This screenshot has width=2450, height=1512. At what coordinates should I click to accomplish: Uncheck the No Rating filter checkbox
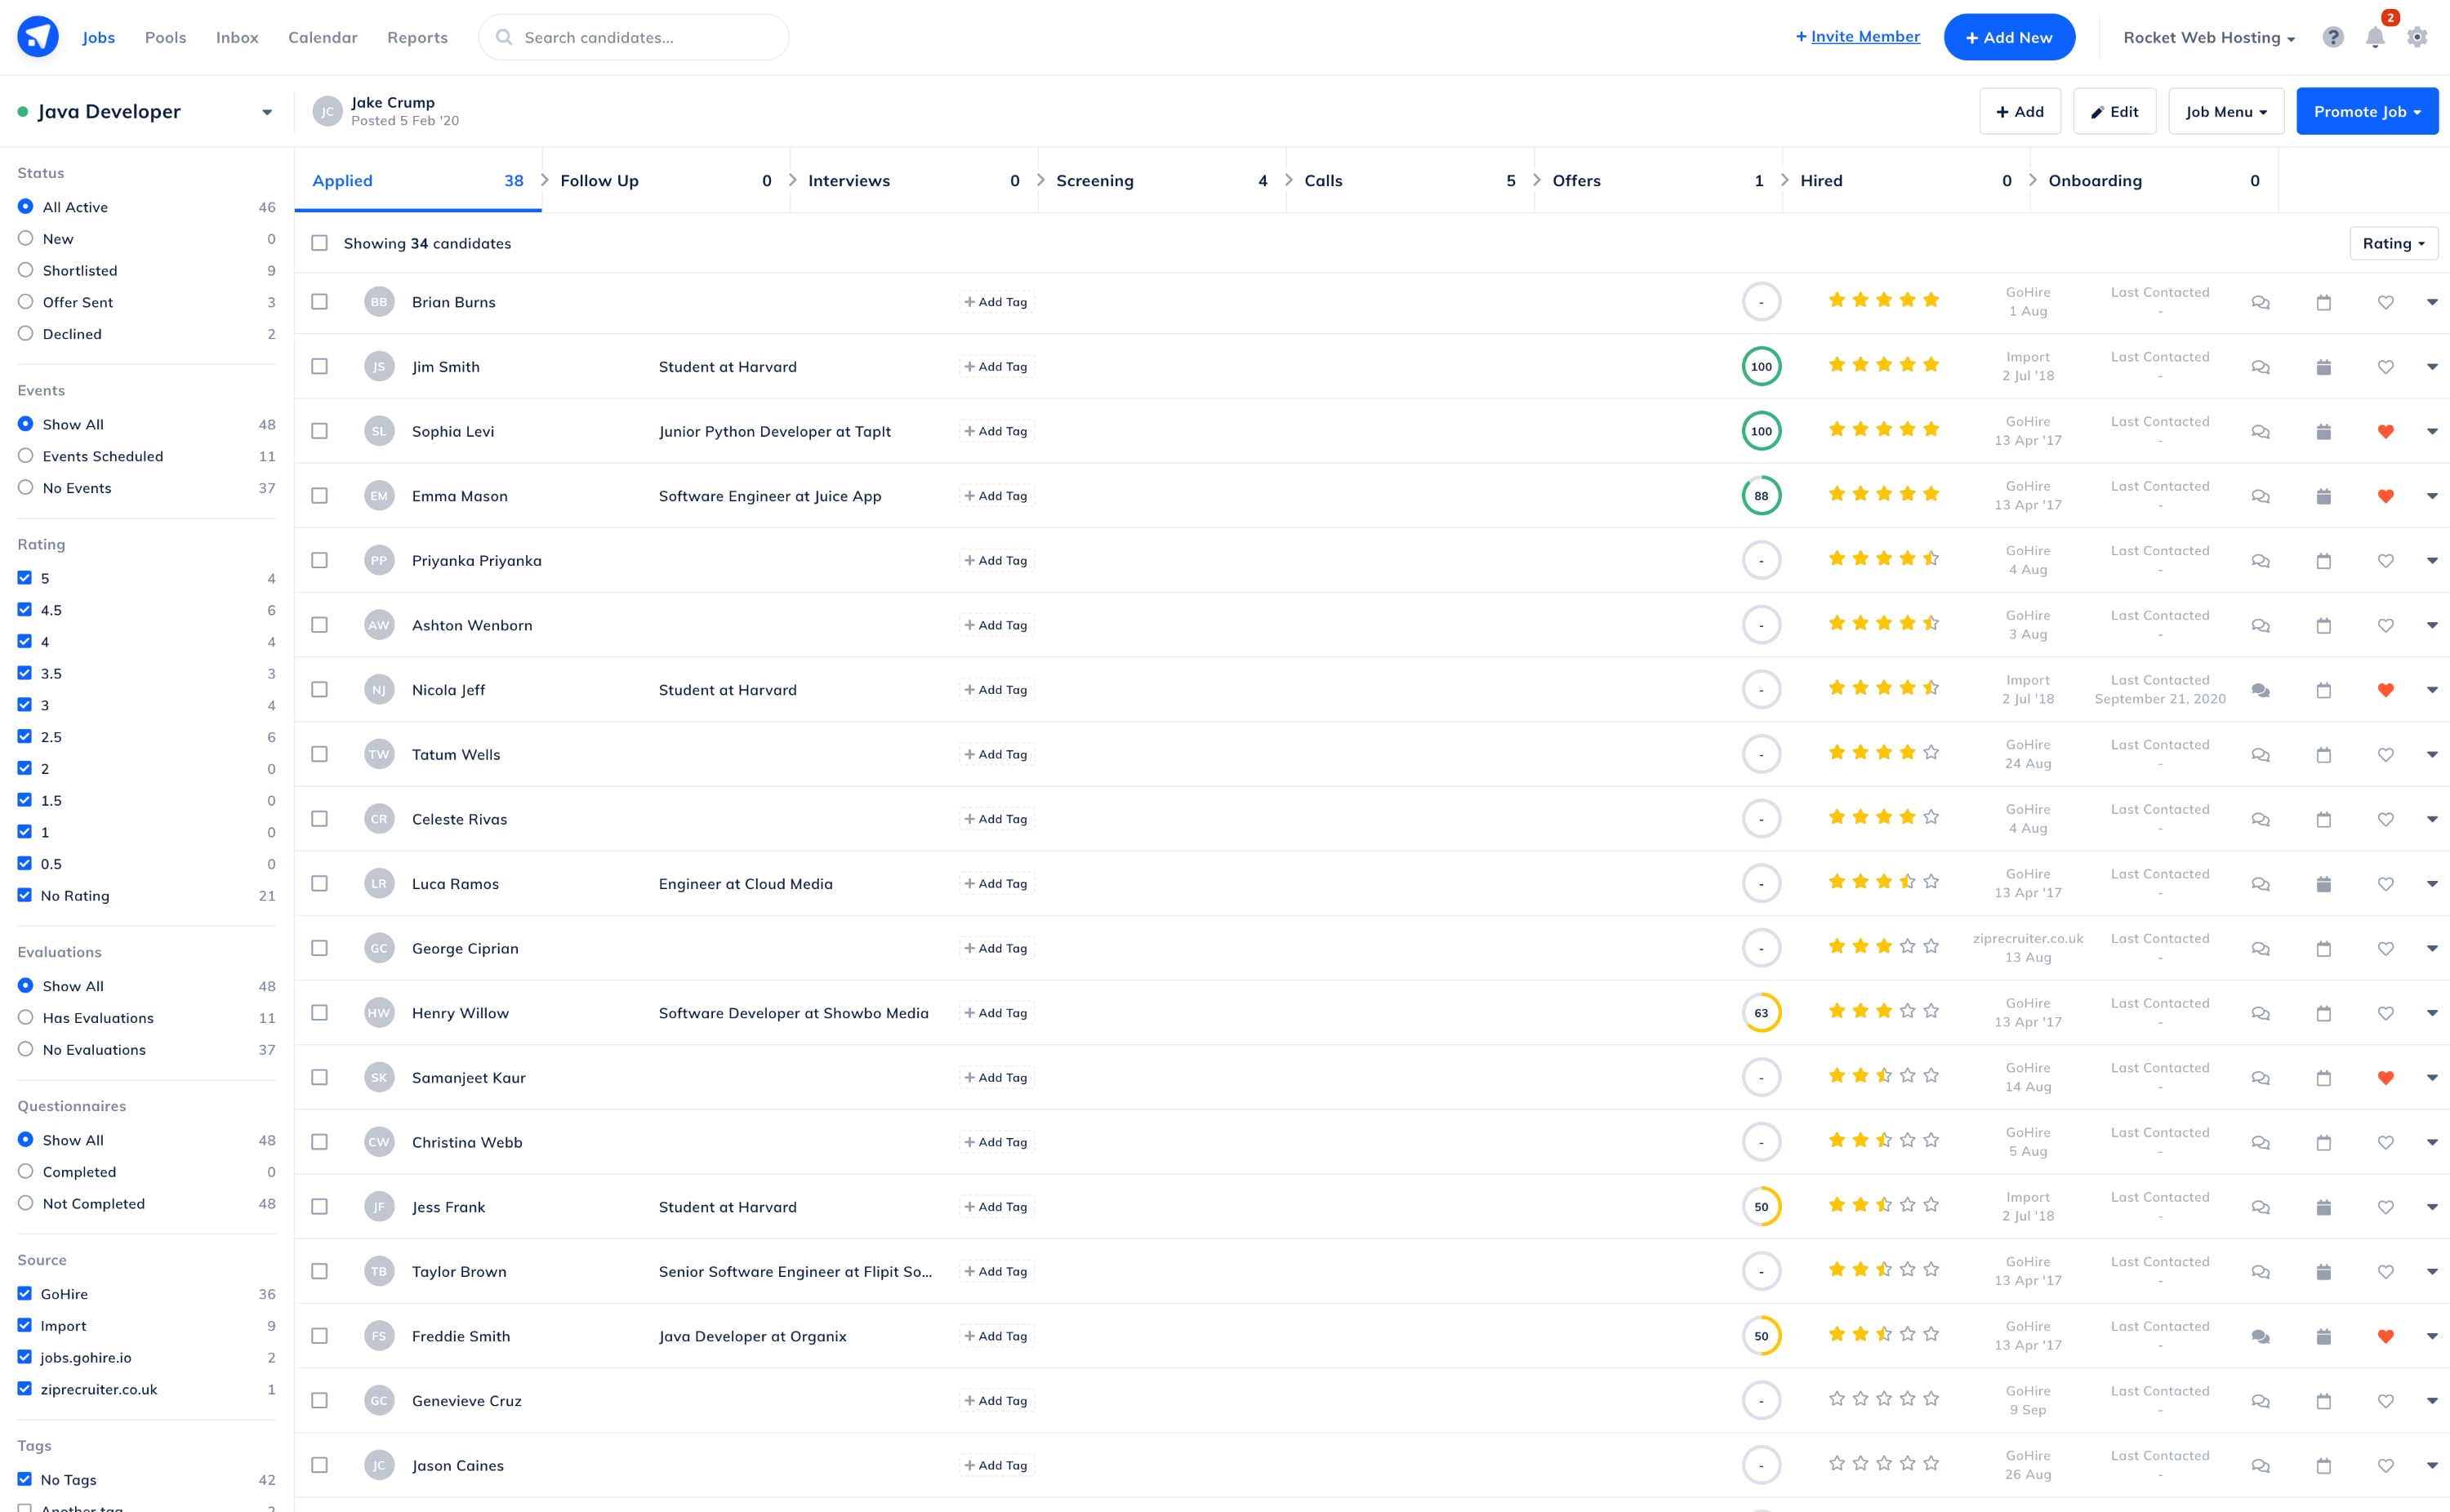25,895
